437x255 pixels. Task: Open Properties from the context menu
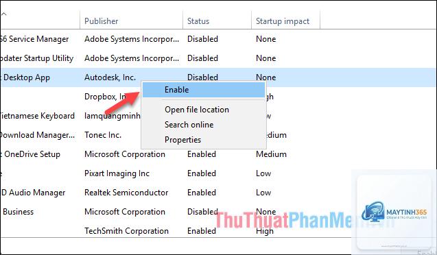182,140
